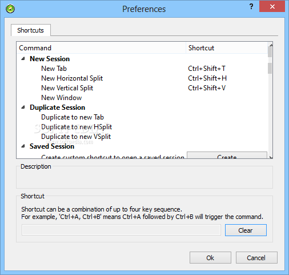Select Duplicate to new VSplit command
The height and width of the screenshot is (275, 289).
point(76,137)
